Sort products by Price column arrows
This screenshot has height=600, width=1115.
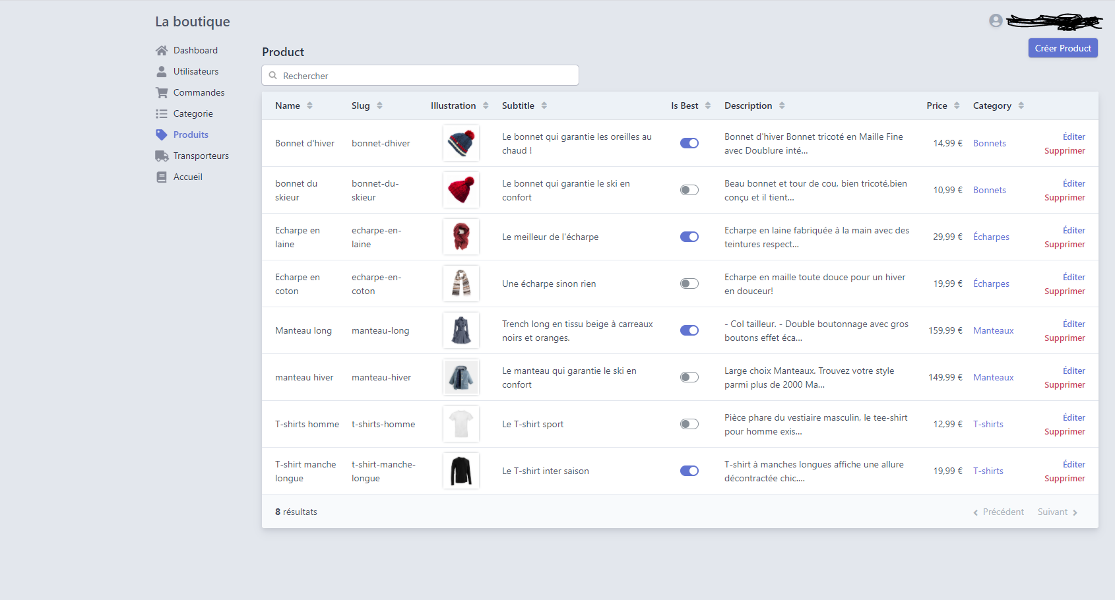957,105
